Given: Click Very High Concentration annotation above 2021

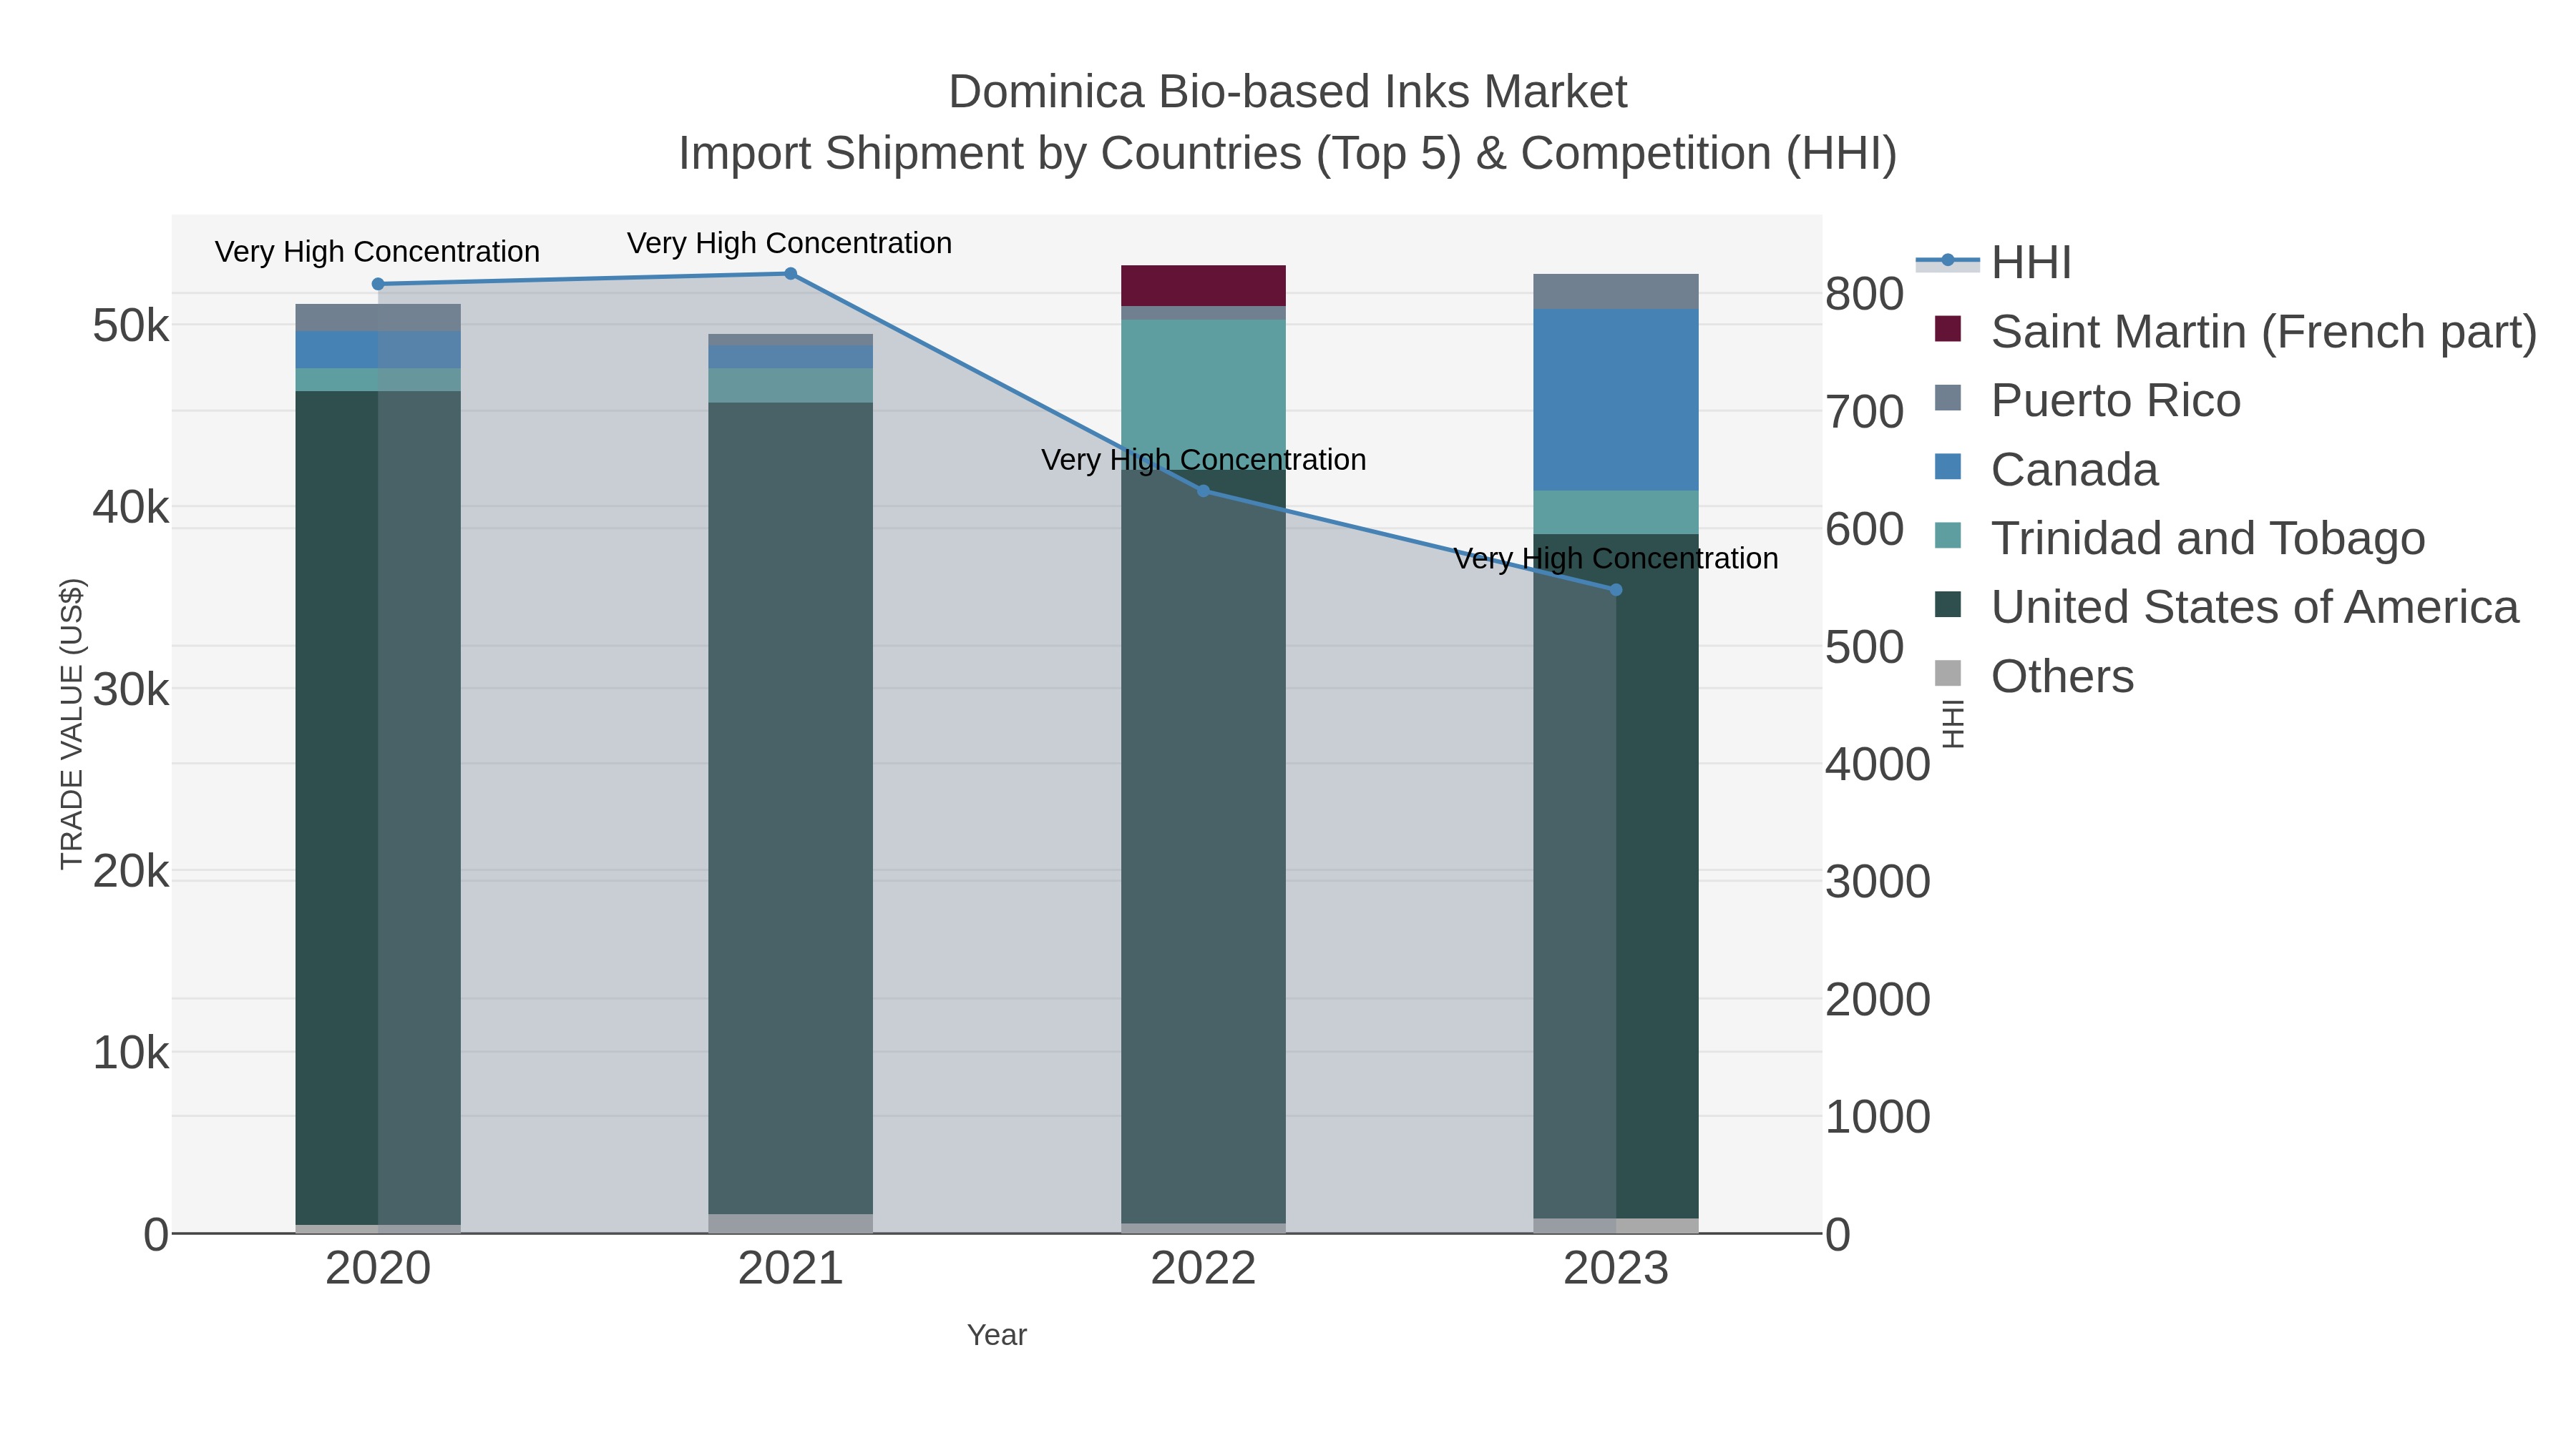Looking at the screenshot, I should pyautogui.click(x=790, y=244).
